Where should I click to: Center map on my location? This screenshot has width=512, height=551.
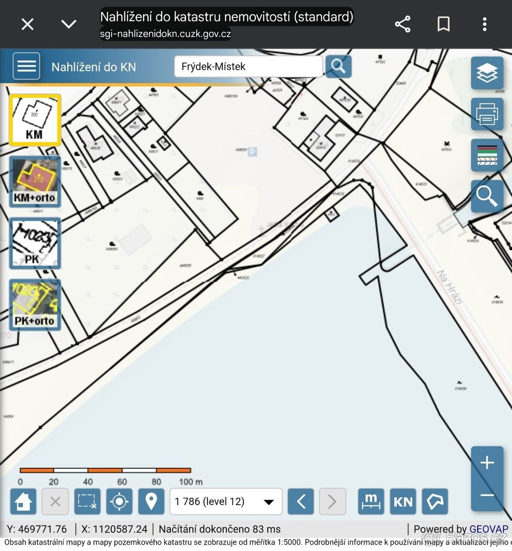[x=119, y=501]
